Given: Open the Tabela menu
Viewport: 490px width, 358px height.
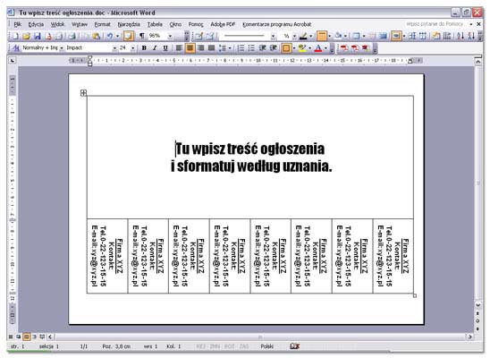Looking at the screenshot, I should coord(155,24).
